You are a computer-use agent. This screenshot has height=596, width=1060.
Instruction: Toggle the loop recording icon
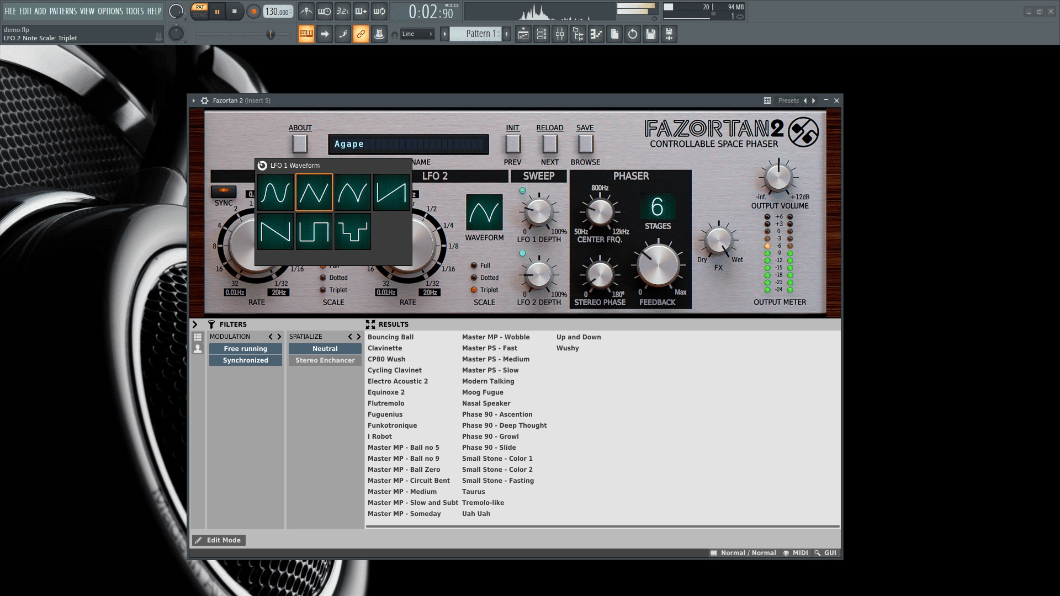click(x=379, y=11)
